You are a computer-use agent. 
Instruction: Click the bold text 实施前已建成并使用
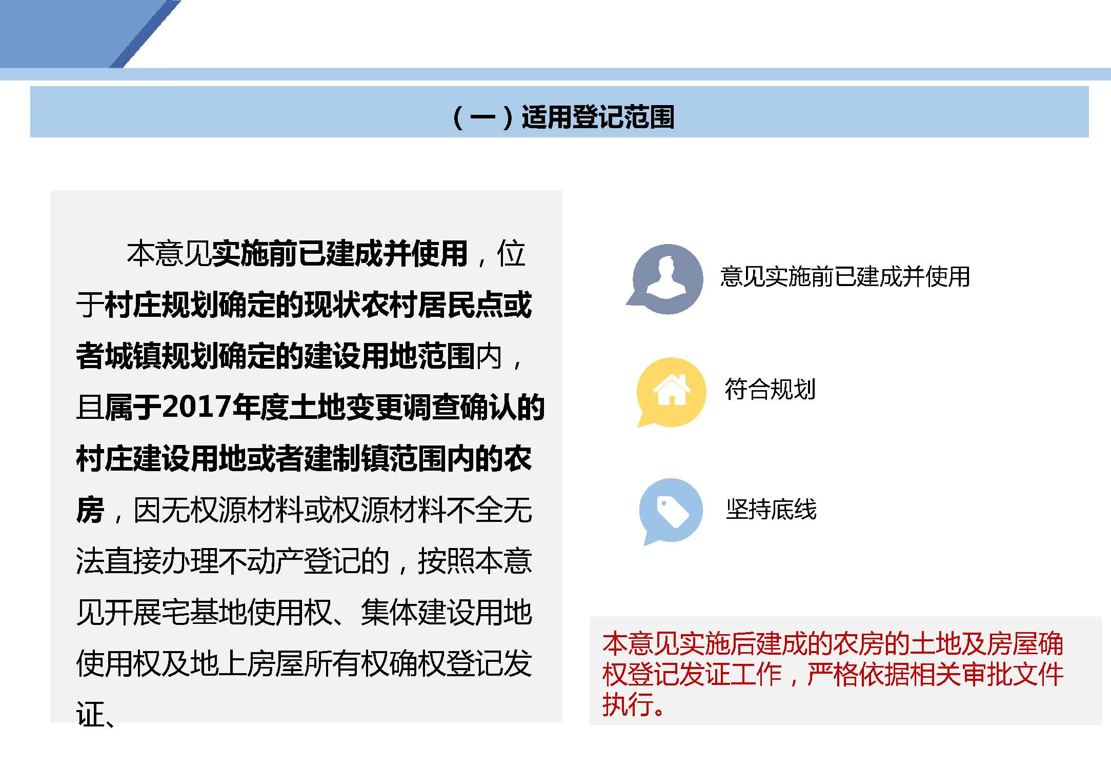339,253
